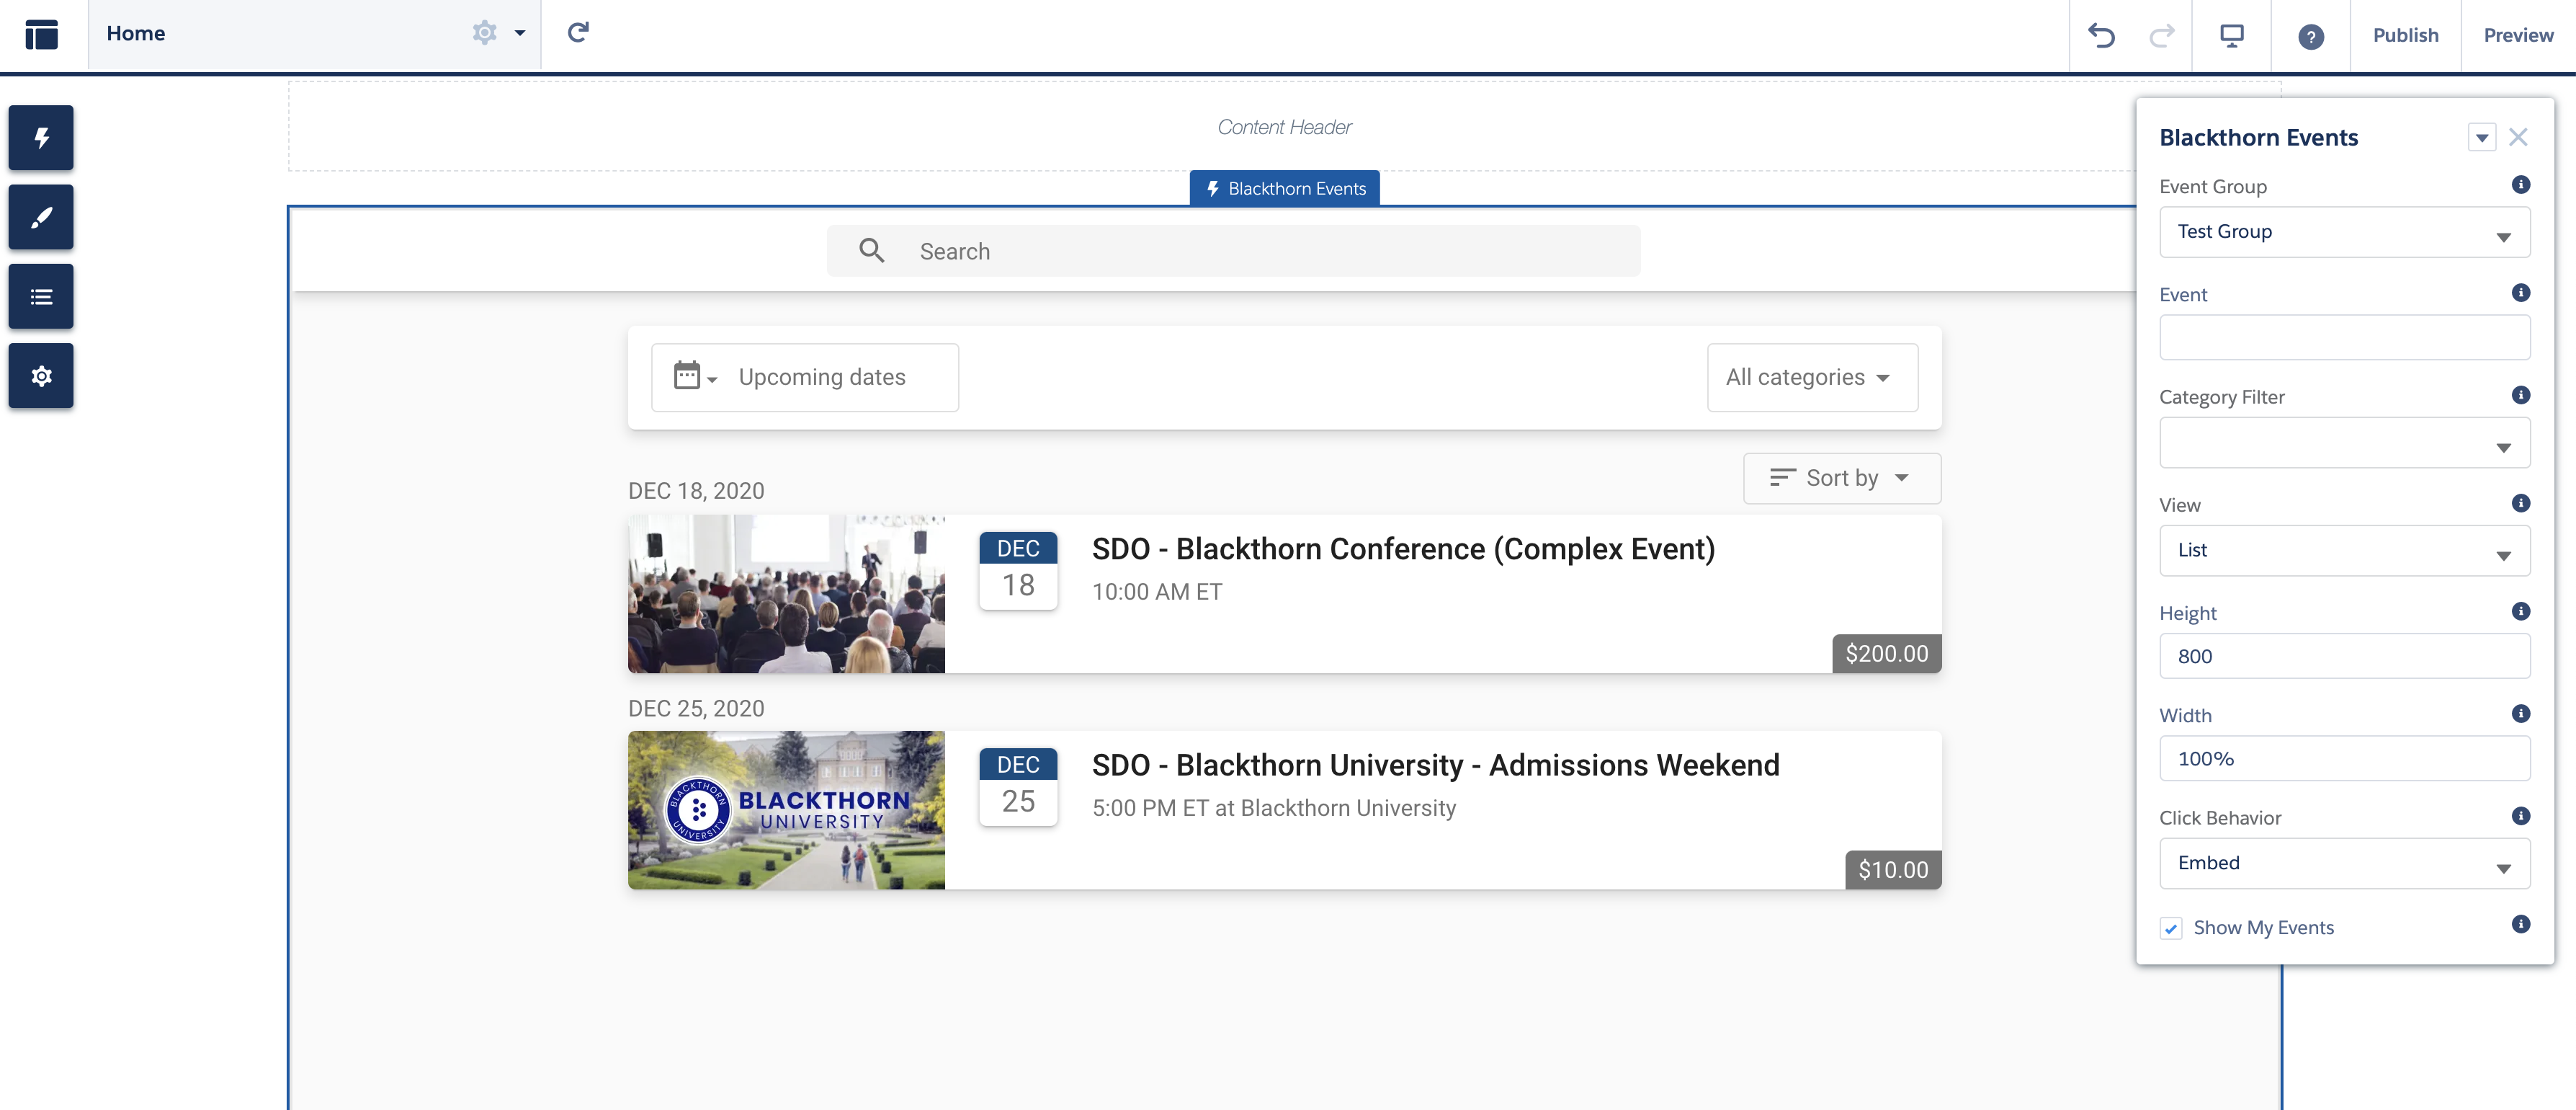Open the Theme paintbrush panel
This screenshot has width=2576, height=1110.
tap(41, 216)
